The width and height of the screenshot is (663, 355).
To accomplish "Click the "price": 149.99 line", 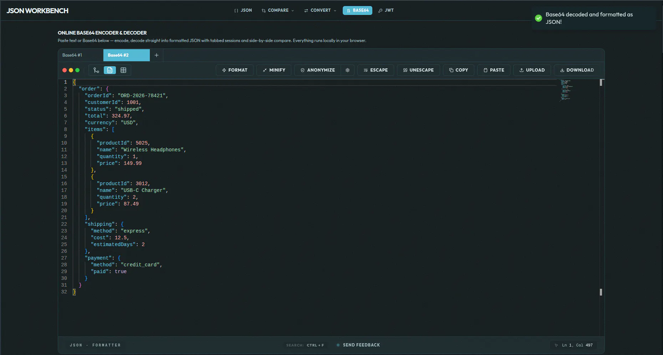I will pos(119,163).
